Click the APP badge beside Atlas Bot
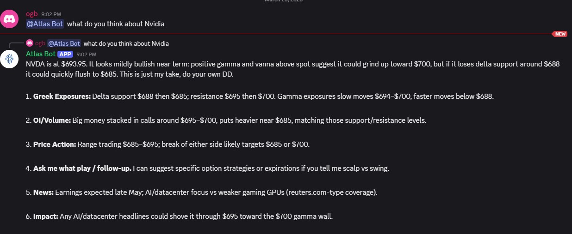Image resolution: width=572 pixels, height=234 pixels. [x=65, y=54]
